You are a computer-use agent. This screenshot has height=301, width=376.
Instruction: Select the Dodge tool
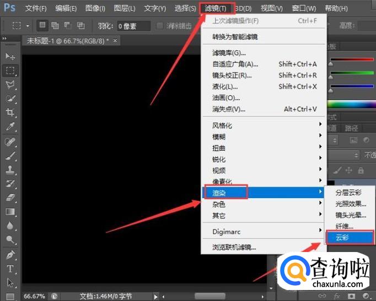tap(10, 239)
